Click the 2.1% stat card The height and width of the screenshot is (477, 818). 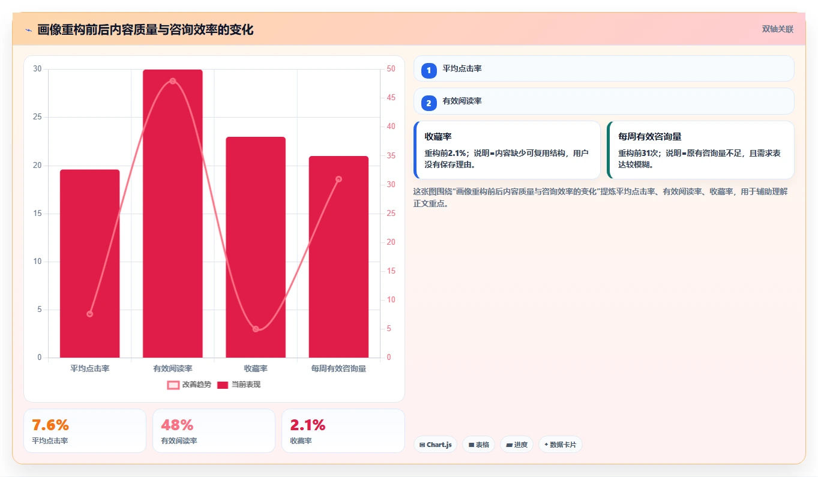click(343, 431)
